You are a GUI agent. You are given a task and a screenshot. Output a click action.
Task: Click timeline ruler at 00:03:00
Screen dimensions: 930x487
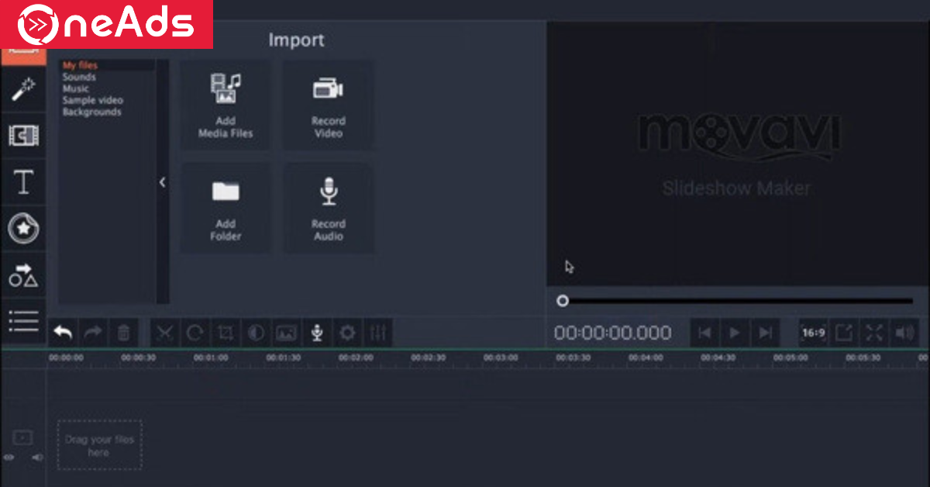pyautogui.click(x=501, y=357)
